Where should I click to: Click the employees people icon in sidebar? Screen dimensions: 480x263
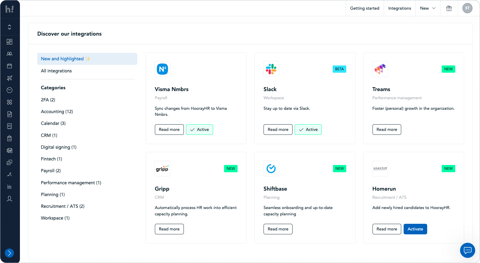(x=9, y=54)
